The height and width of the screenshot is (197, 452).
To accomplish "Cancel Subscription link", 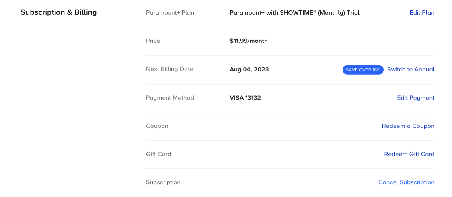I will (x=406, y=182).
